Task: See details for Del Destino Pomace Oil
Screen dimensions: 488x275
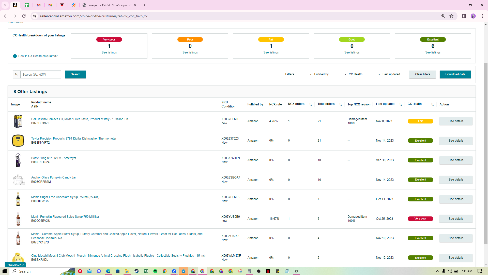Action: point(456,121)
